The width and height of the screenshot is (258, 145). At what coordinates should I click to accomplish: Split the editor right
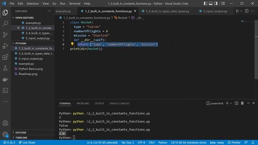(247, 11)
